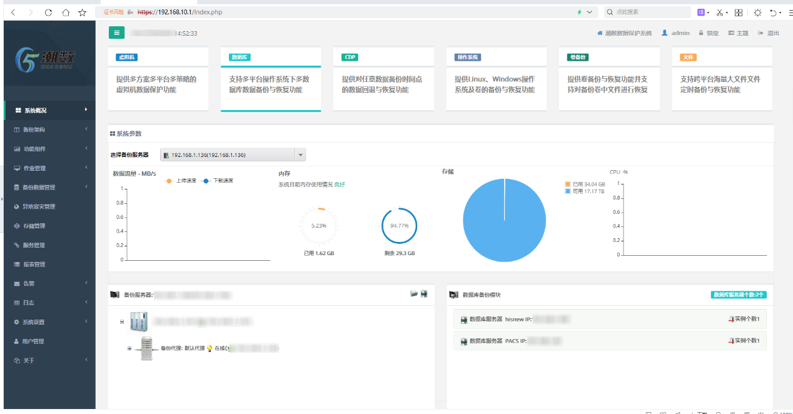Screen dimensions: 793x414
Task: Toggle the 已用 storage legend entry
Action: (585, 184)
